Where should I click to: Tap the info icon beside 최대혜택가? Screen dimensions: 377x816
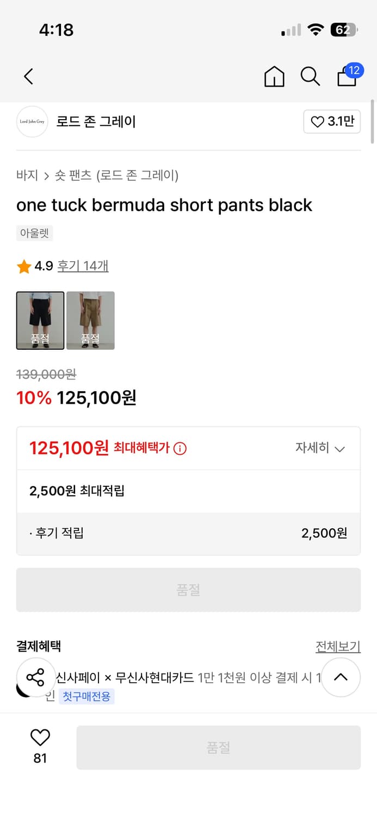(180, 449)
